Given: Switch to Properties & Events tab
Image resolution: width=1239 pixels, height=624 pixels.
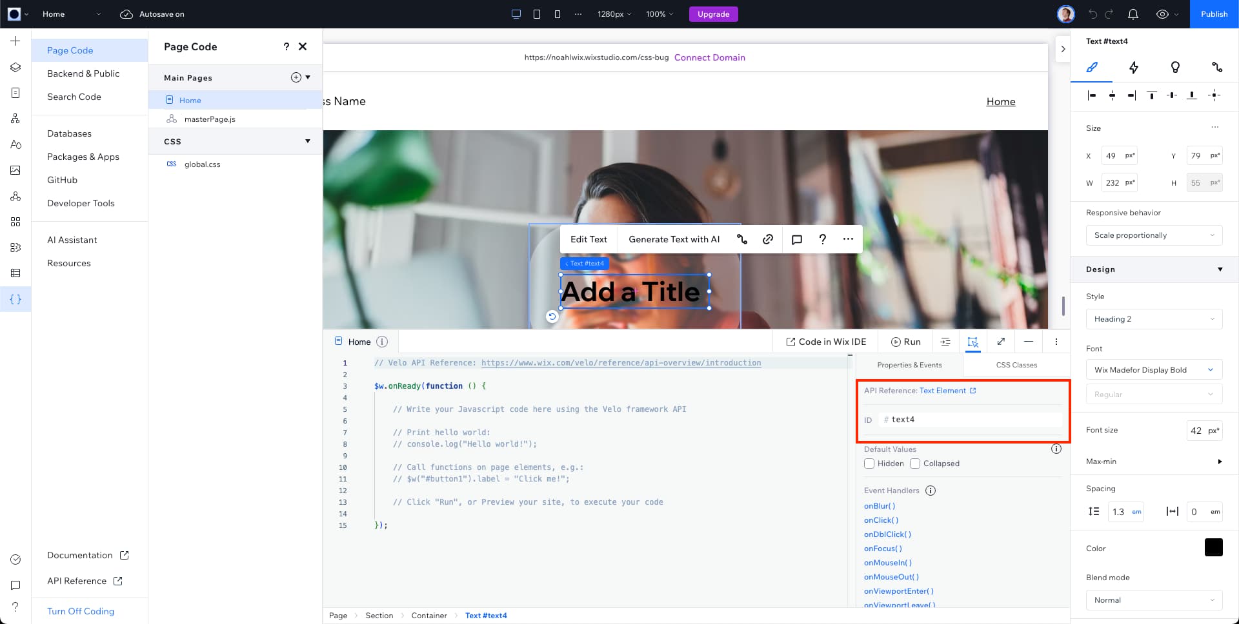Looking at the screenshot, I should 909,365.
